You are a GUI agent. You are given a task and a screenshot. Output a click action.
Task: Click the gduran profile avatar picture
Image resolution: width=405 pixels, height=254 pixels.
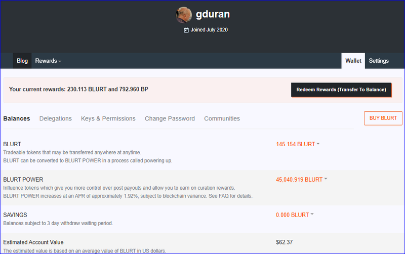183,15
